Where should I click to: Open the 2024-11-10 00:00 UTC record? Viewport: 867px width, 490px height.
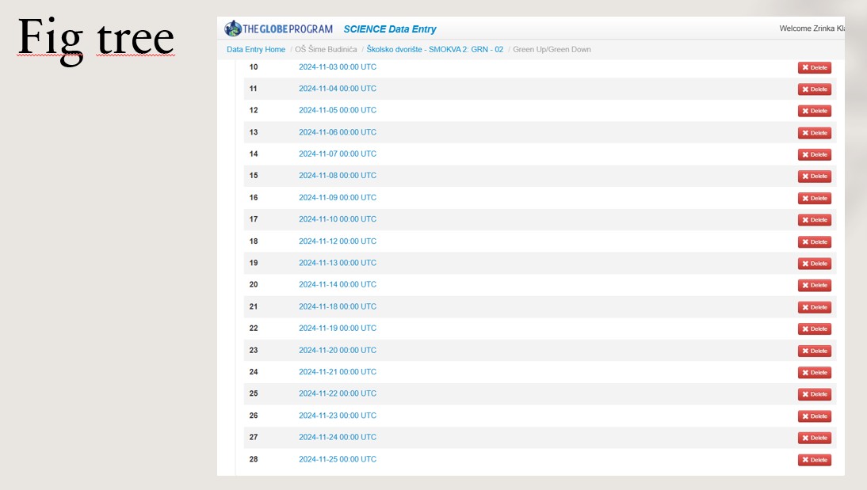(x=337, y=219)
